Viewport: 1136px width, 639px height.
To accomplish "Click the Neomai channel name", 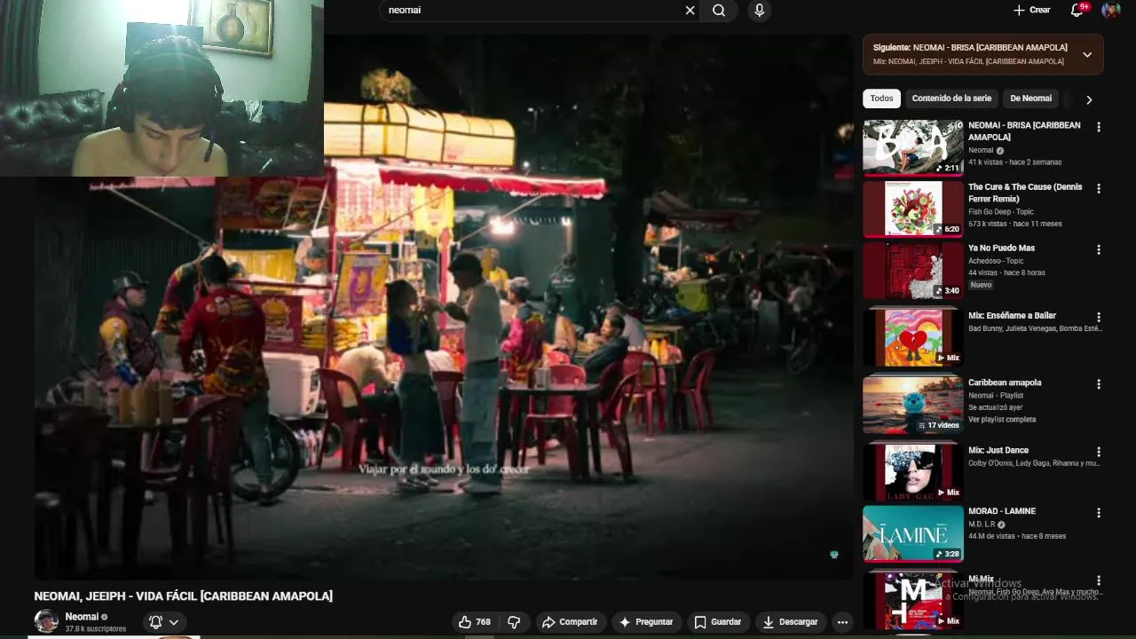I will 82,617.
